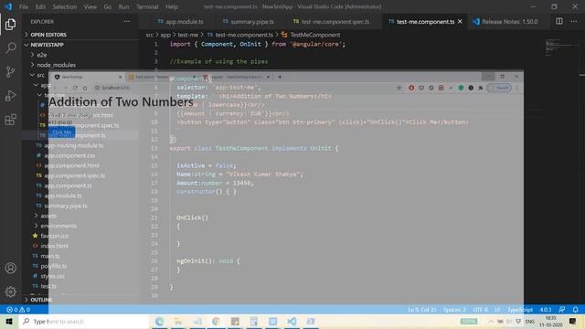Screen dimensions: 585x329
Task: Click the browser reload icon
Action: [75, 88]
